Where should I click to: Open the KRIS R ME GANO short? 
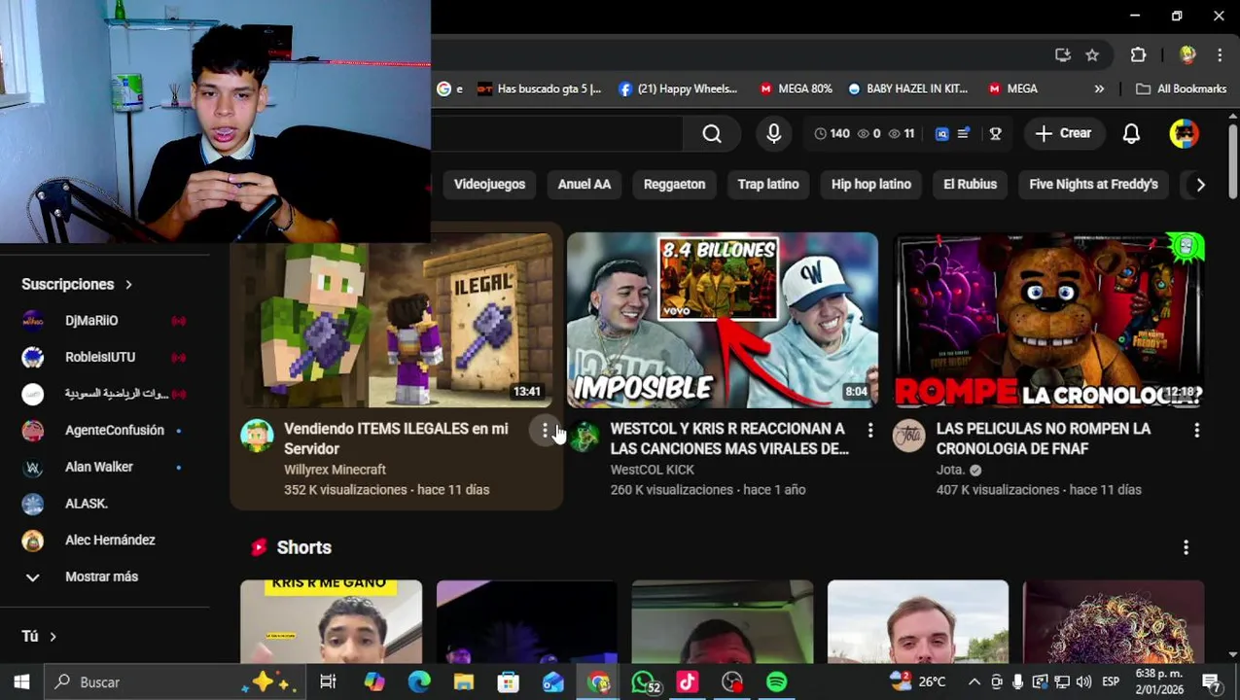(331, 622)
